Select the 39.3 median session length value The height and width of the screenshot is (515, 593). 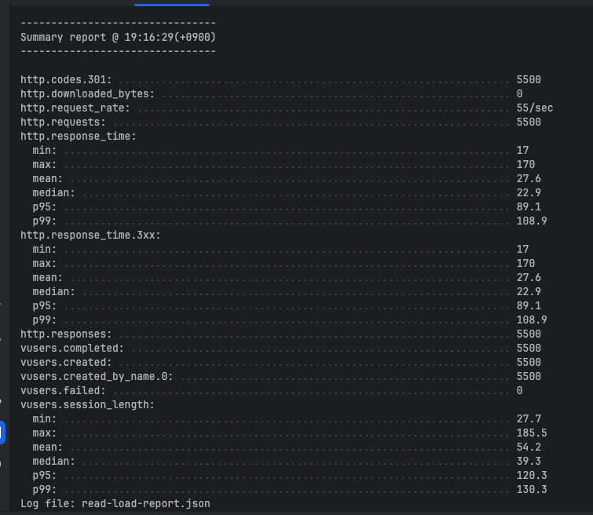(x=529, y=462)
